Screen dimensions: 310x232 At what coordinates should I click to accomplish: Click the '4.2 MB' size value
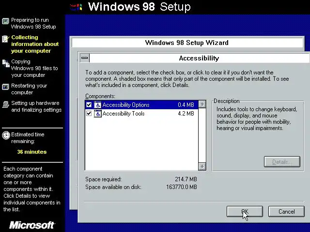point(186,114)
